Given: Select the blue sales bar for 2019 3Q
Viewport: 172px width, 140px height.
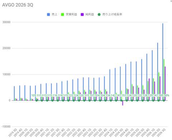Looking at the screenshot, I should 14,93.
